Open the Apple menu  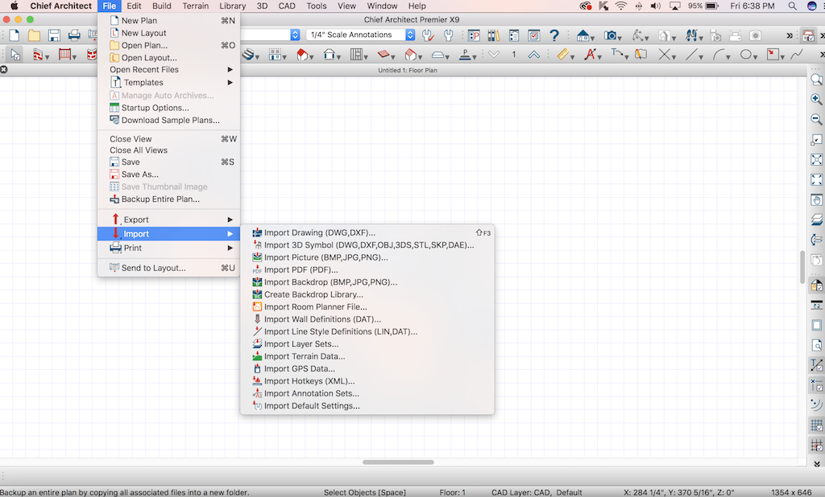[x=15, y=6]
